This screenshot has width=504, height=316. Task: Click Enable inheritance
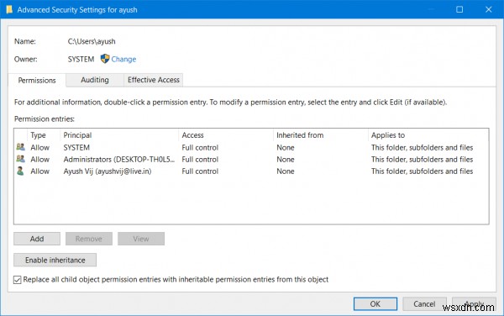click(x=55, y=260)
